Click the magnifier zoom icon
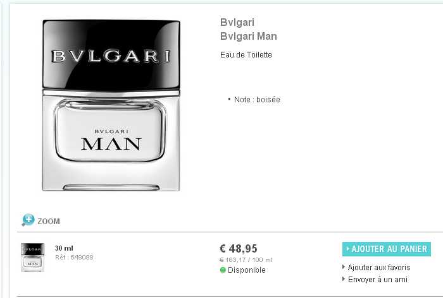Screen dimensions: 443x298 (28, 220)
